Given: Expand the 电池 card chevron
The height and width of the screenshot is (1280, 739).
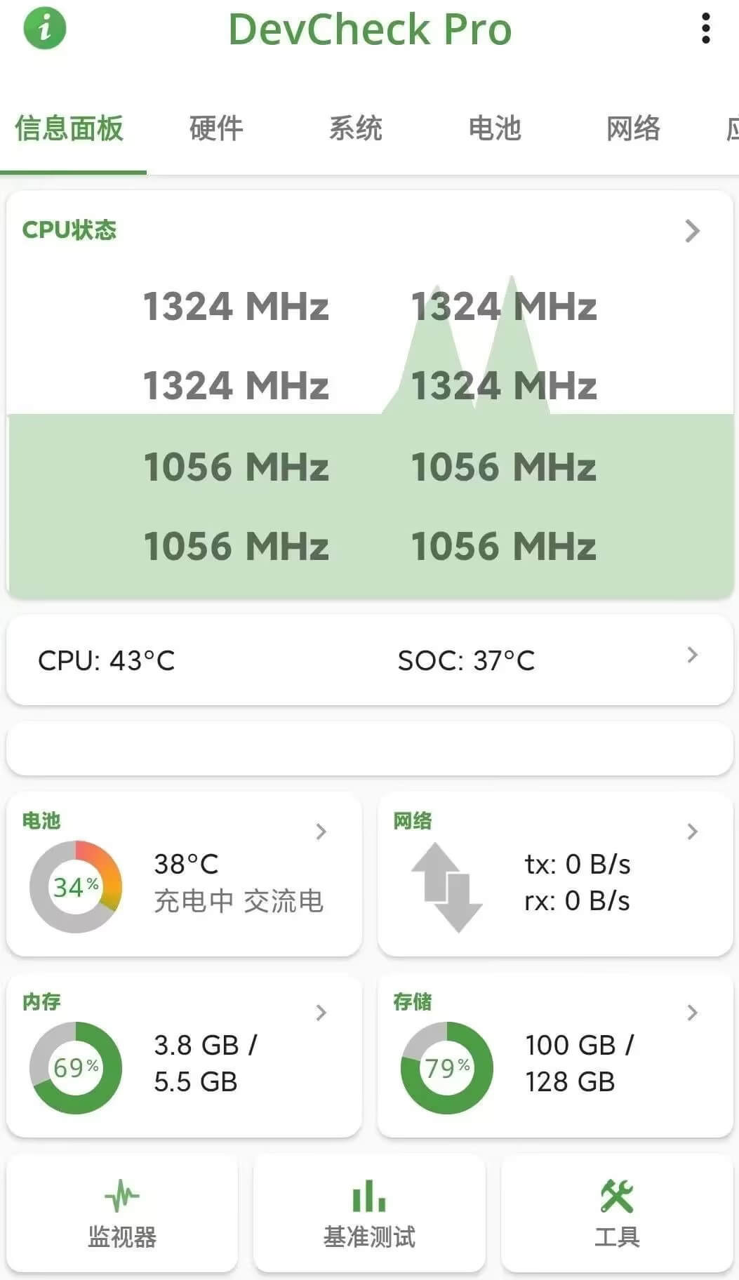Looking at the screenshot, I should click(321, 832).
